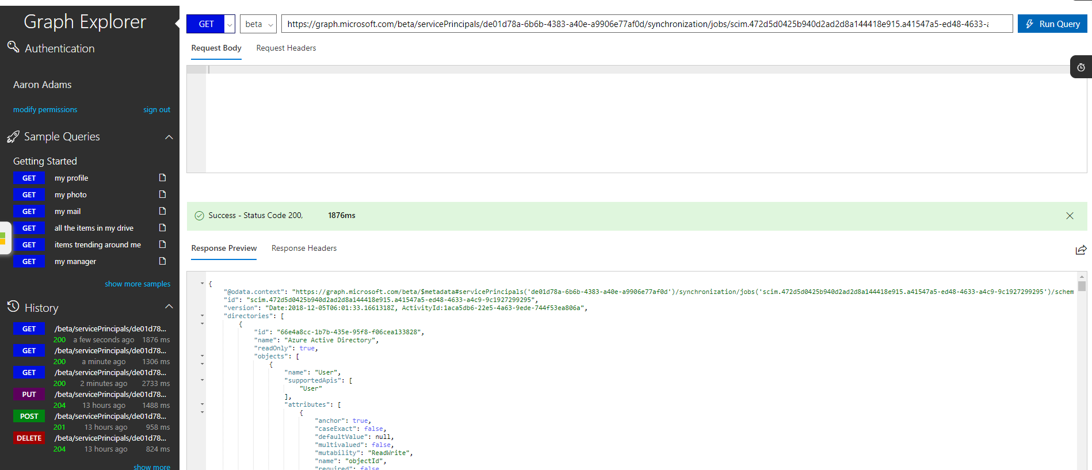Screen dimensions: 1092x470
Task: Collapse the objects array fold arrow
Action: pos(202,356)
